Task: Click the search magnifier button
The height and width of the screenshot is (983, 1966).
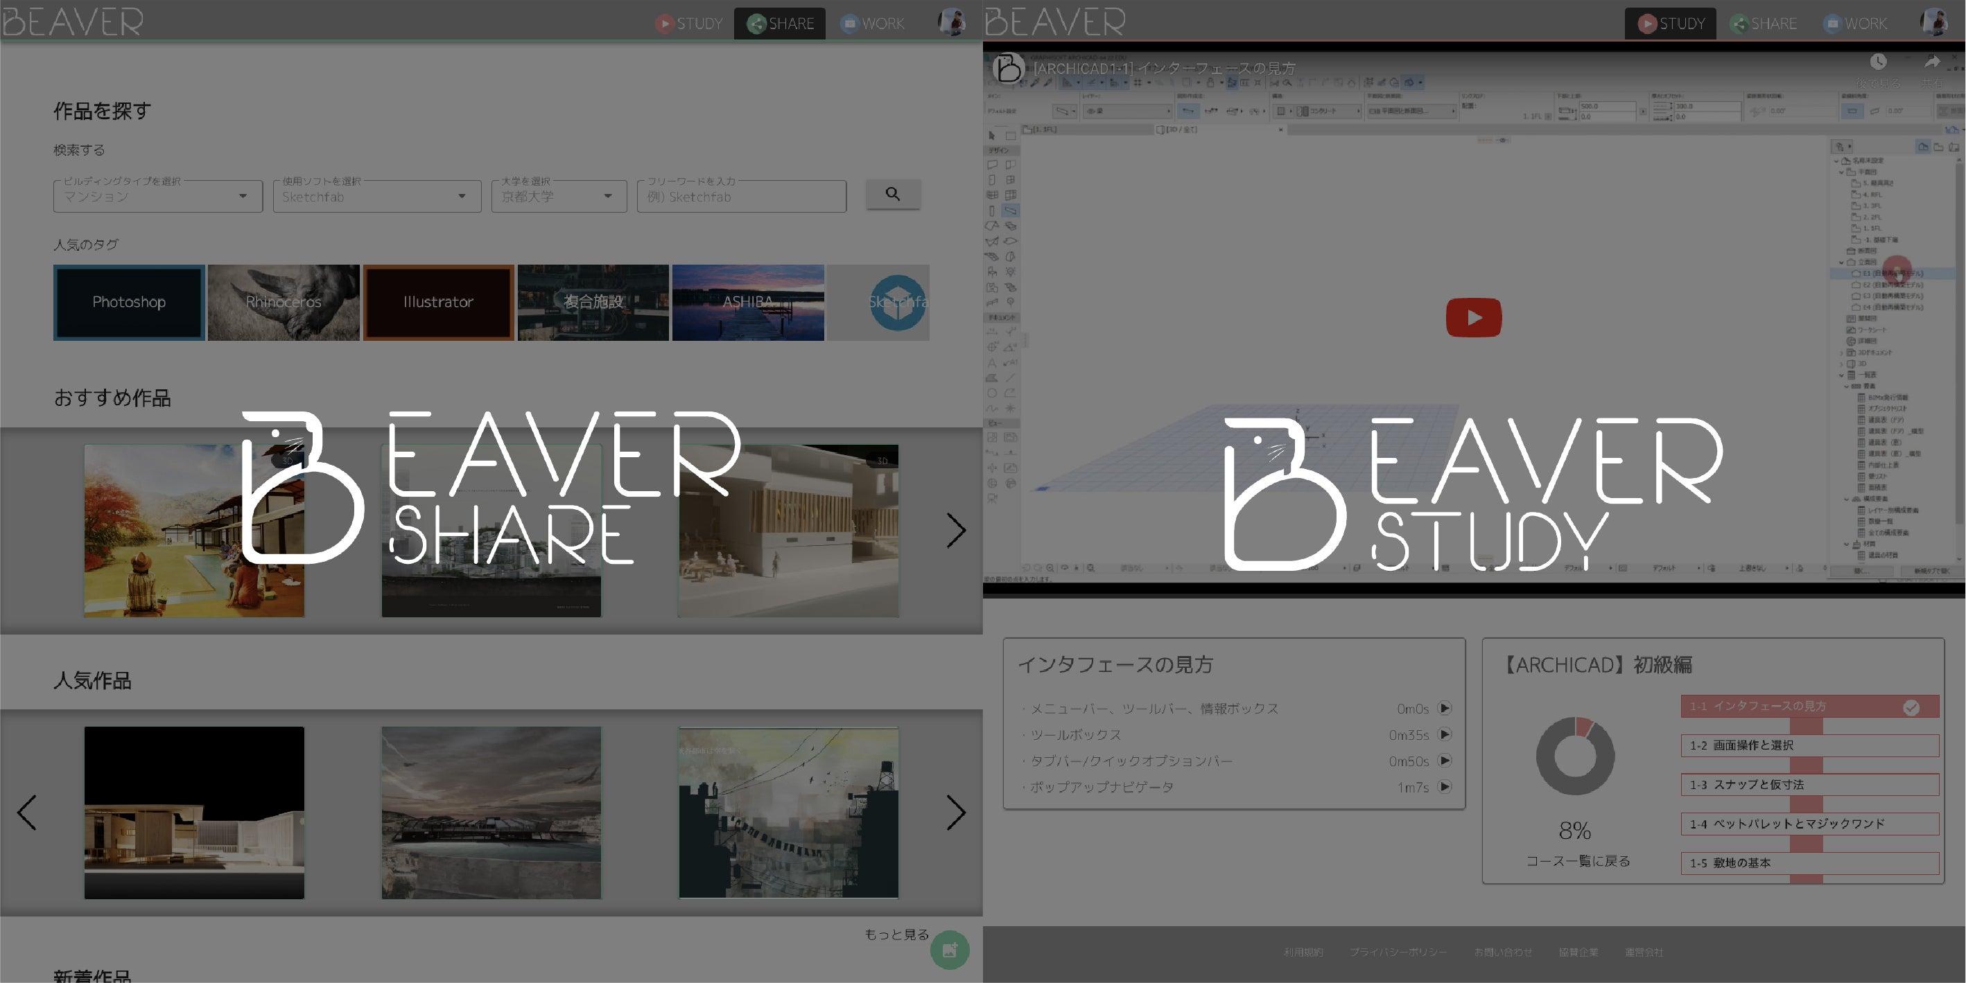Action: point(892,195)
